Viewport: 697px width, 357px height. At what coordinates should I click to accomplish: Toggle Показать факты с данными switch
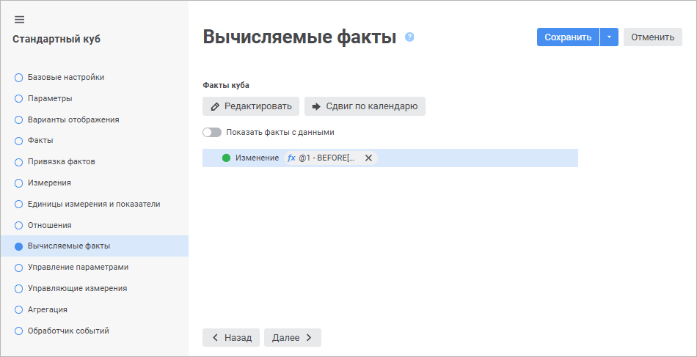pos(212,133)
